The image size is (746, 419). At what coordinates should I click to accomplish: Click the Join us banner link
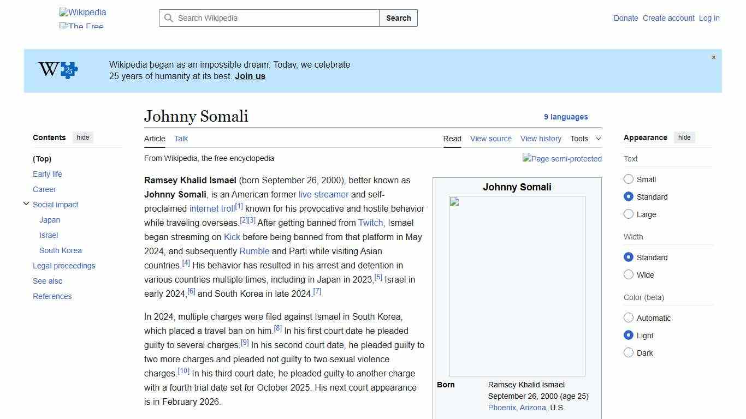[x=250, y=76]
